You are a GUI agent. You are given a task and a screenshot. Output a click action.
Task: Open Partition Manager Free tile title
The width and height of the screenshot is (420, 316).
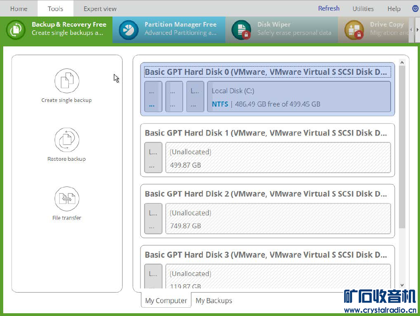tap(180, 24)
